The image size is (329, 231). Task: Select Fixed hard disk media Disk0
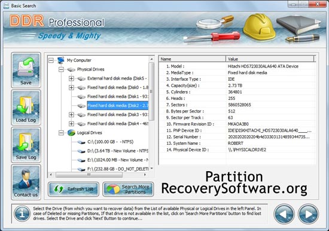pos(118,87)
